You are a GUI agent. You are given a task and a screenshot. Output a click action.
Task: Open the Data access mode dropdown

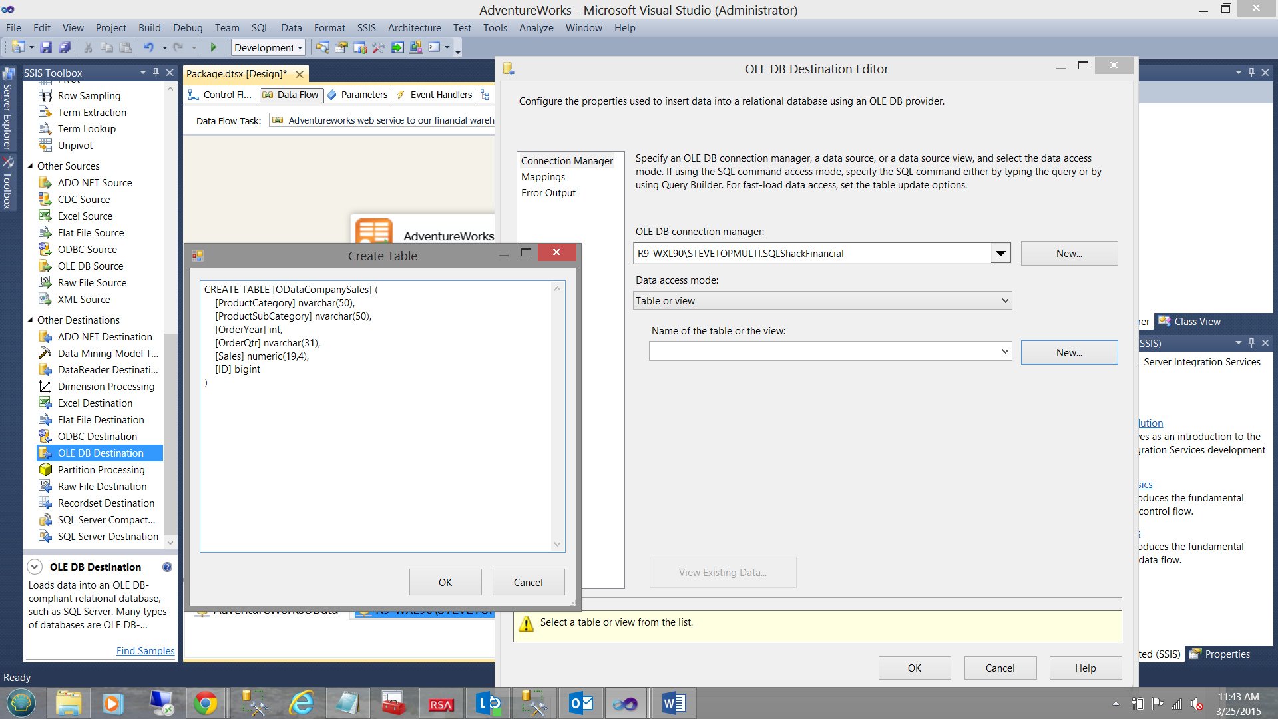(1005, 301)
